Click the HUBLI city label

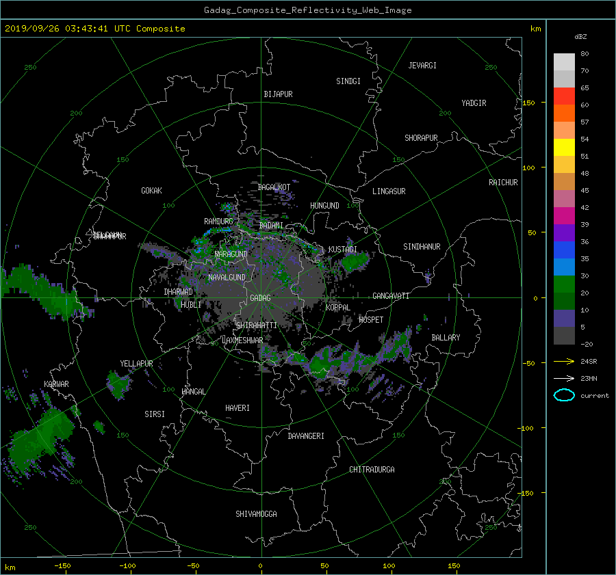point(191,305)
